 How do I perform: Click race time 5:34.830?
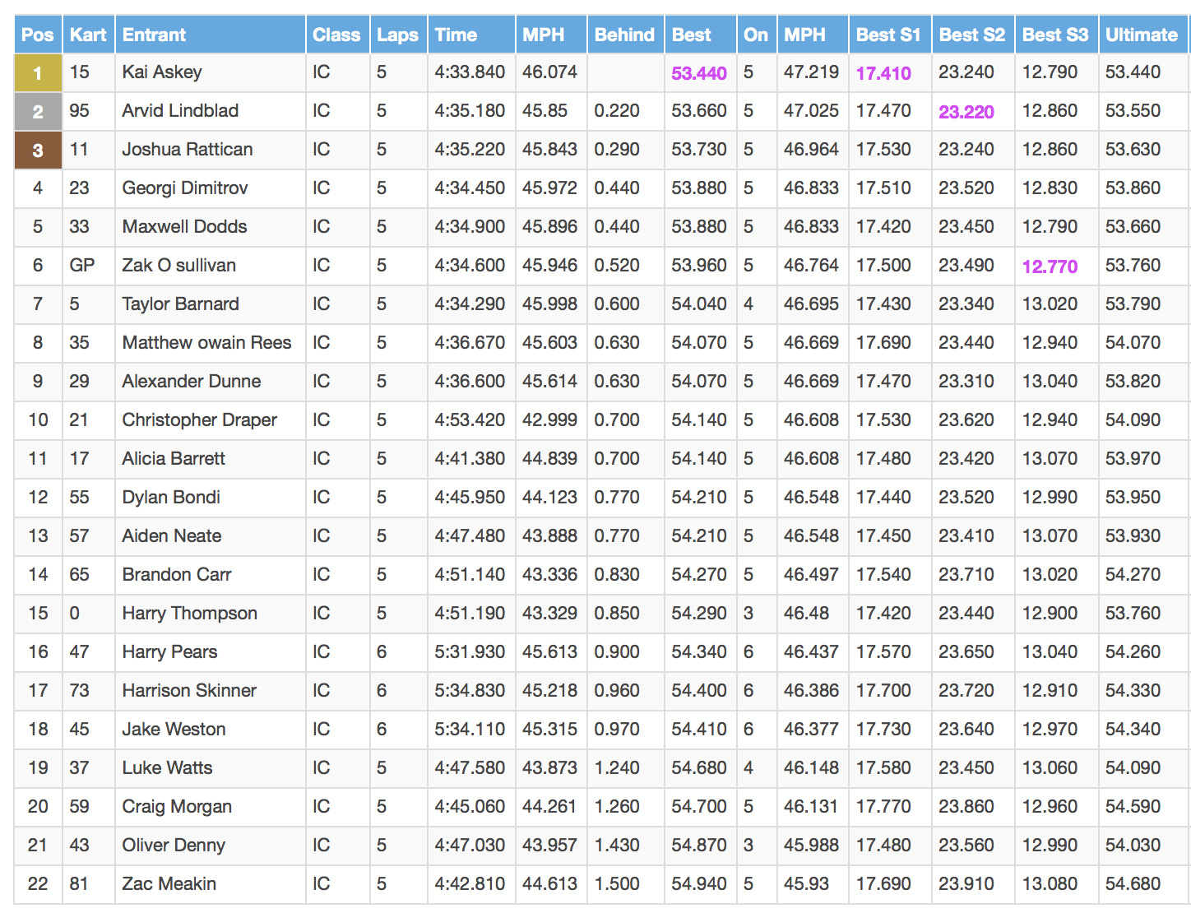pos(470,691)
